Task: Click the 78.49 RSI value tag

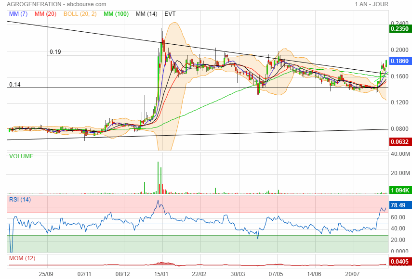Action: (399, 205)
